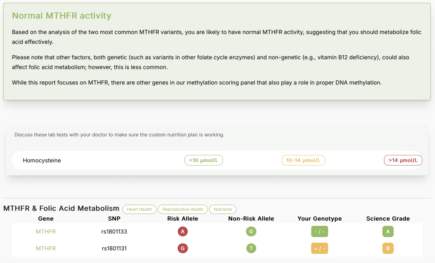Select the risk allele G badge for rs1801131

[x=183, y=248]
